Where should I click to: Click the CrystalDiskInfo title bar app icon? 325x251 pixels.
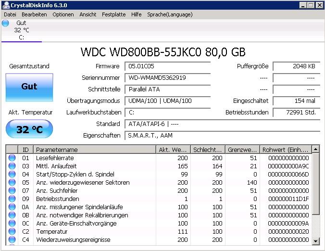tap(6, 5)
